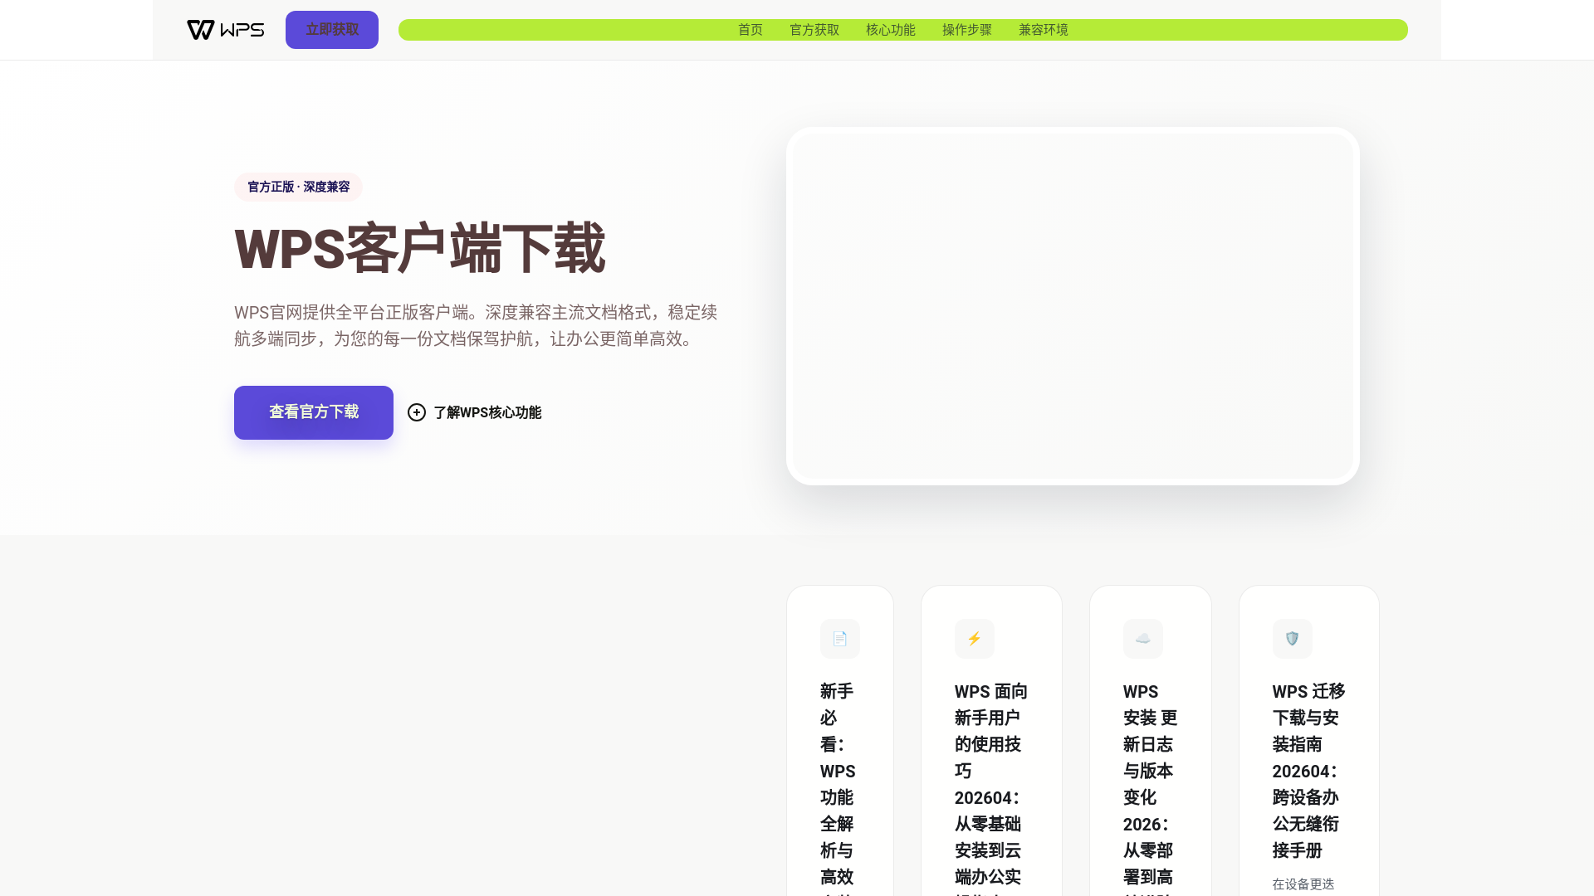Screen dimensions: 1594x896
Task: Go to 兼容环境 section
Action: (1044, 30)
